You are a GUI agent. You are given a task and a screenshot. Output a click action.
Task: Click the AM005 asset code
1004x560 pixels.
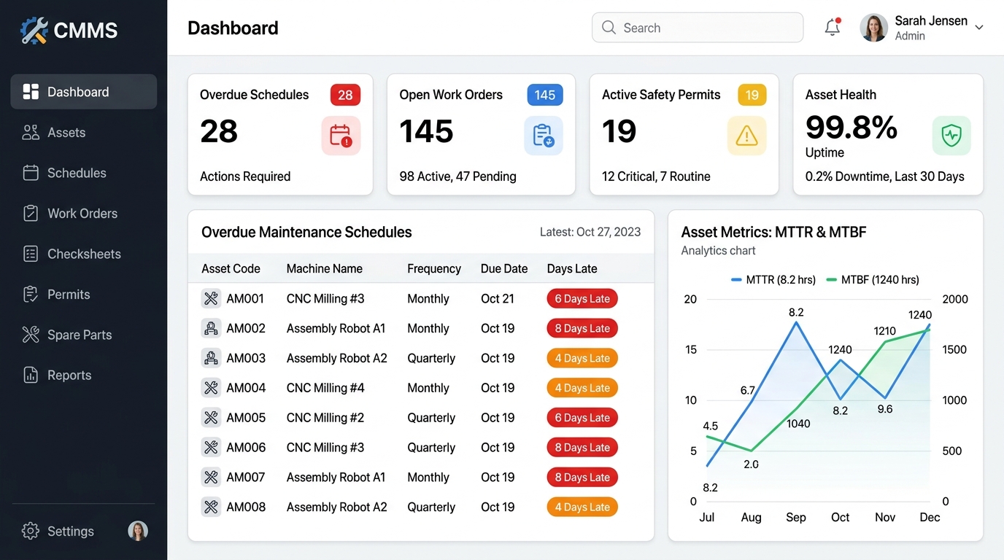pyautogui.click(x=246, y=418)
